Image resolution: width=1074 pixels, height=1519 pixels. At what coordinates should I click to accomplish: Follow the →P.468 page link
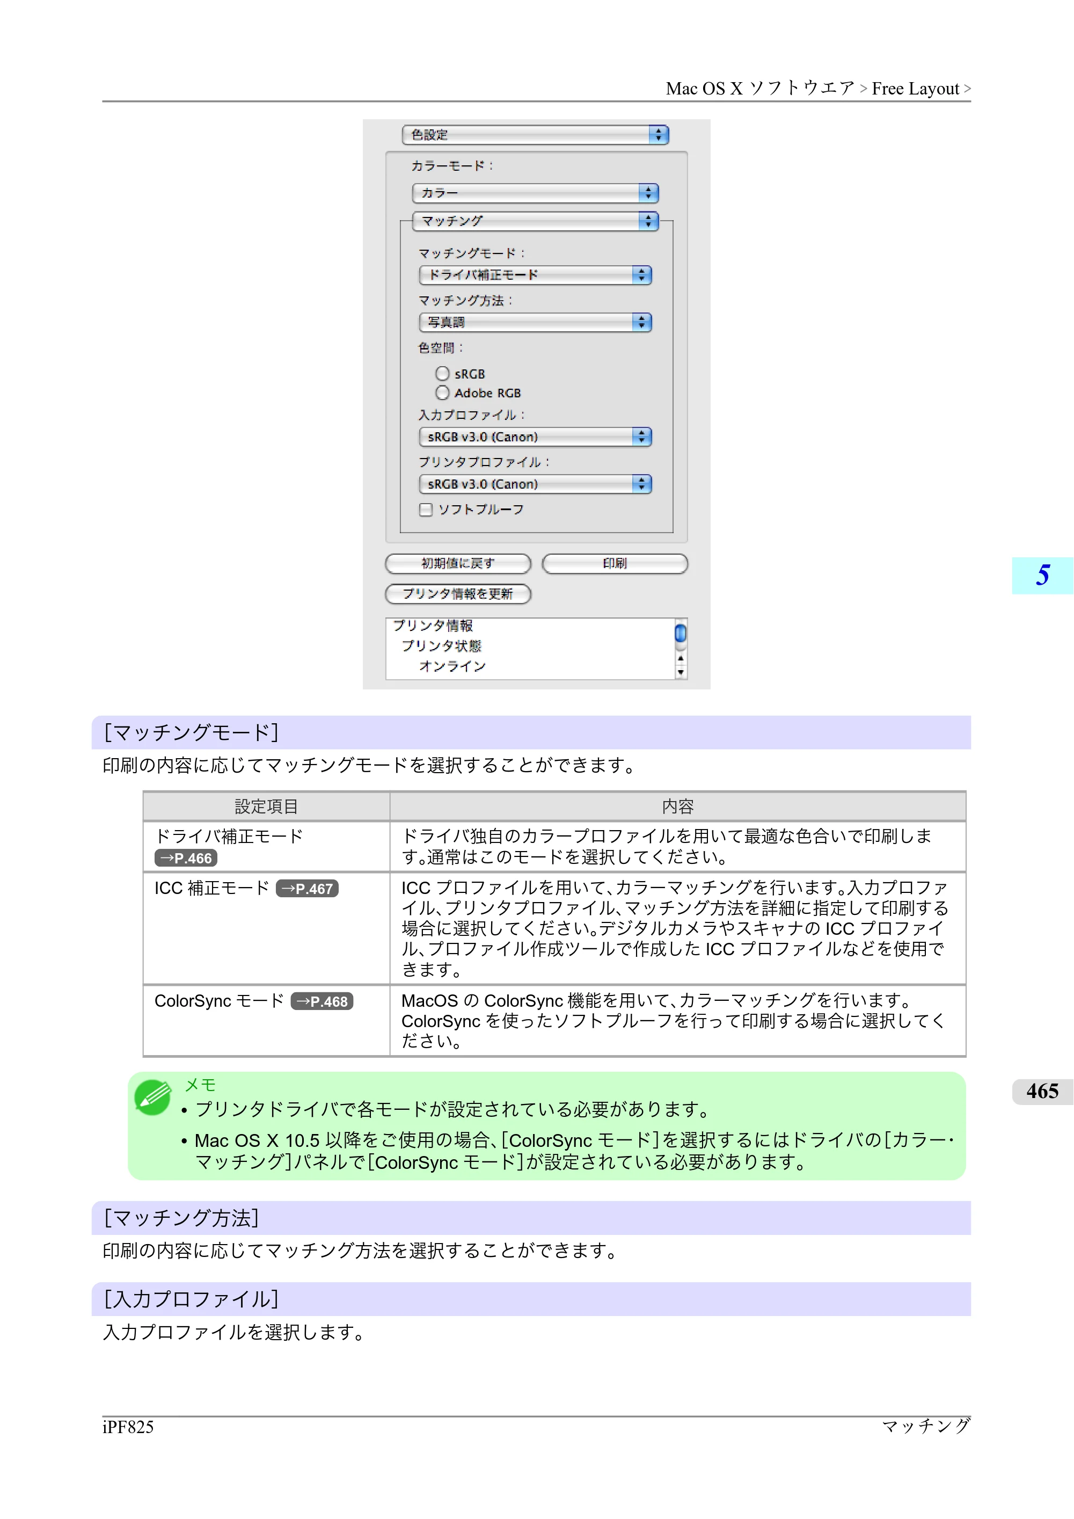coord(322,1001)
